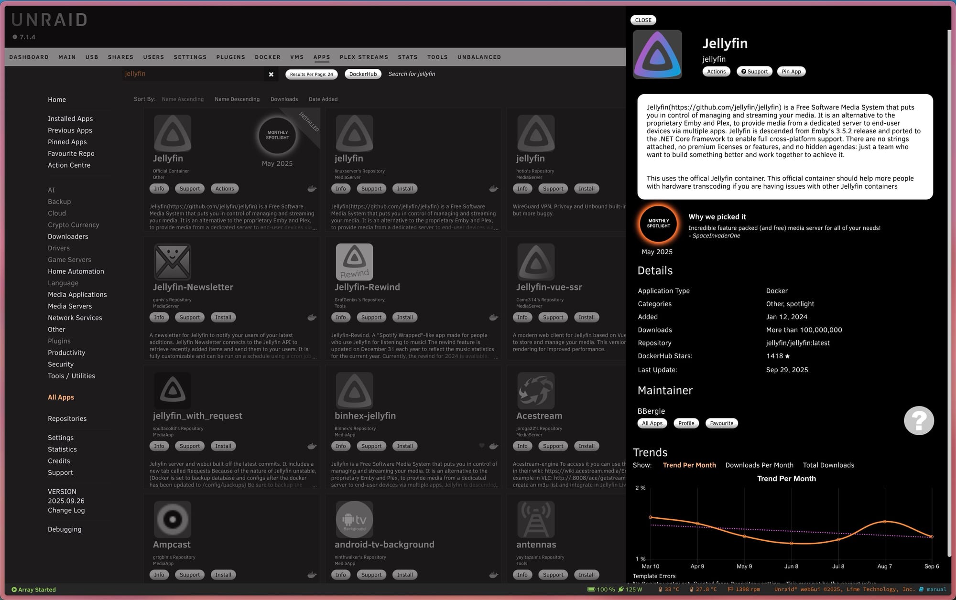Open Results Per Page selector
Image resolution: width=956 pixels, height=600 pixels.
311,74
